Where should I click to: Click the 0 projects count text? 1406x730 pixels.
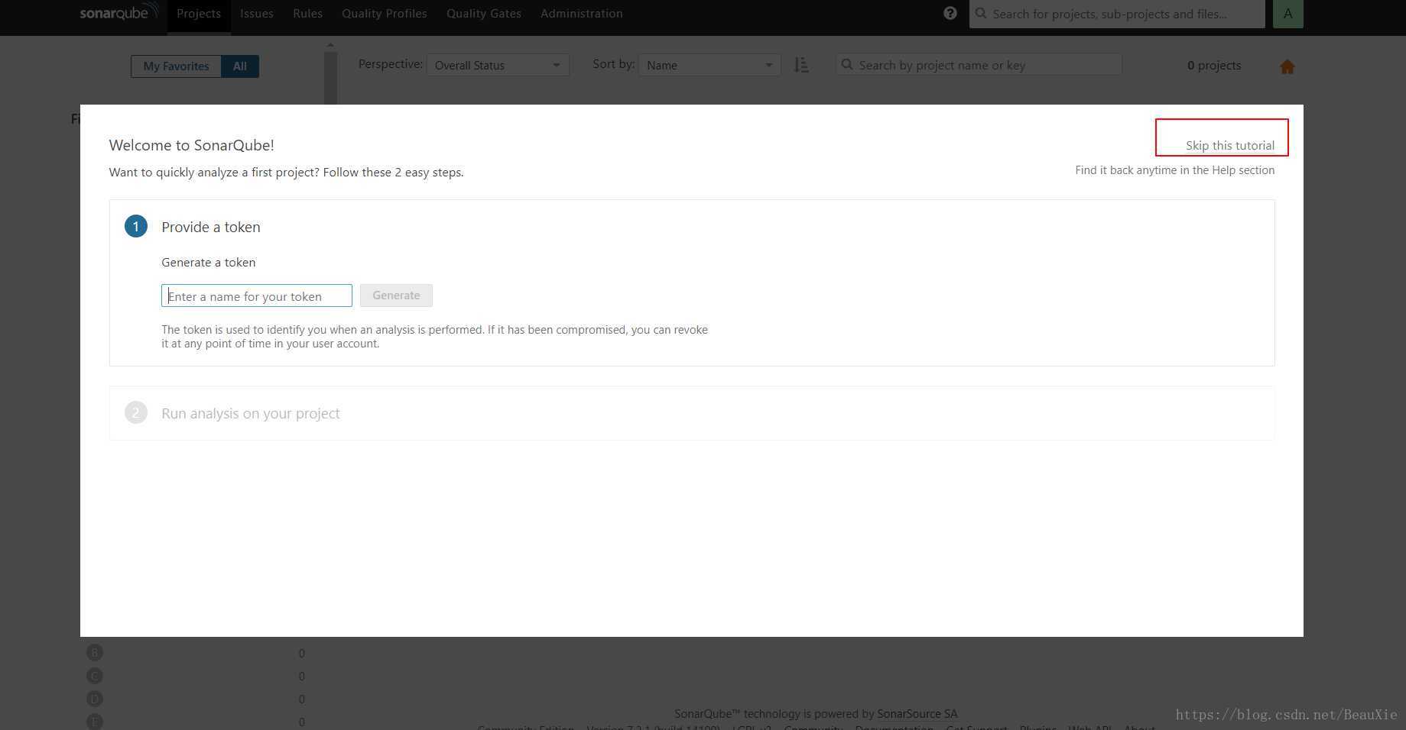[x=1214, y=66]
